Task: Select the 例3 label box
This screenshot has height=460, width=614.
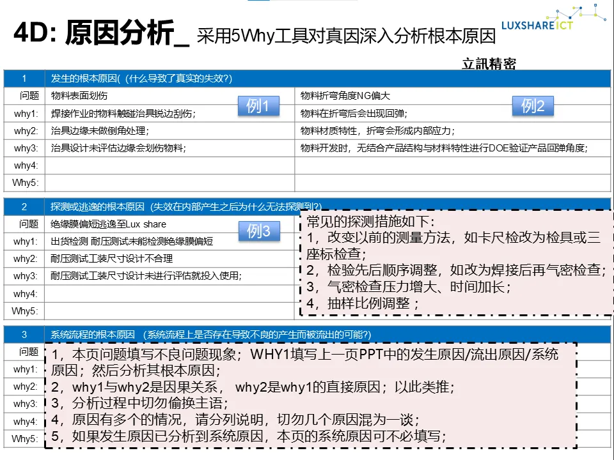Action: point(259,231)
